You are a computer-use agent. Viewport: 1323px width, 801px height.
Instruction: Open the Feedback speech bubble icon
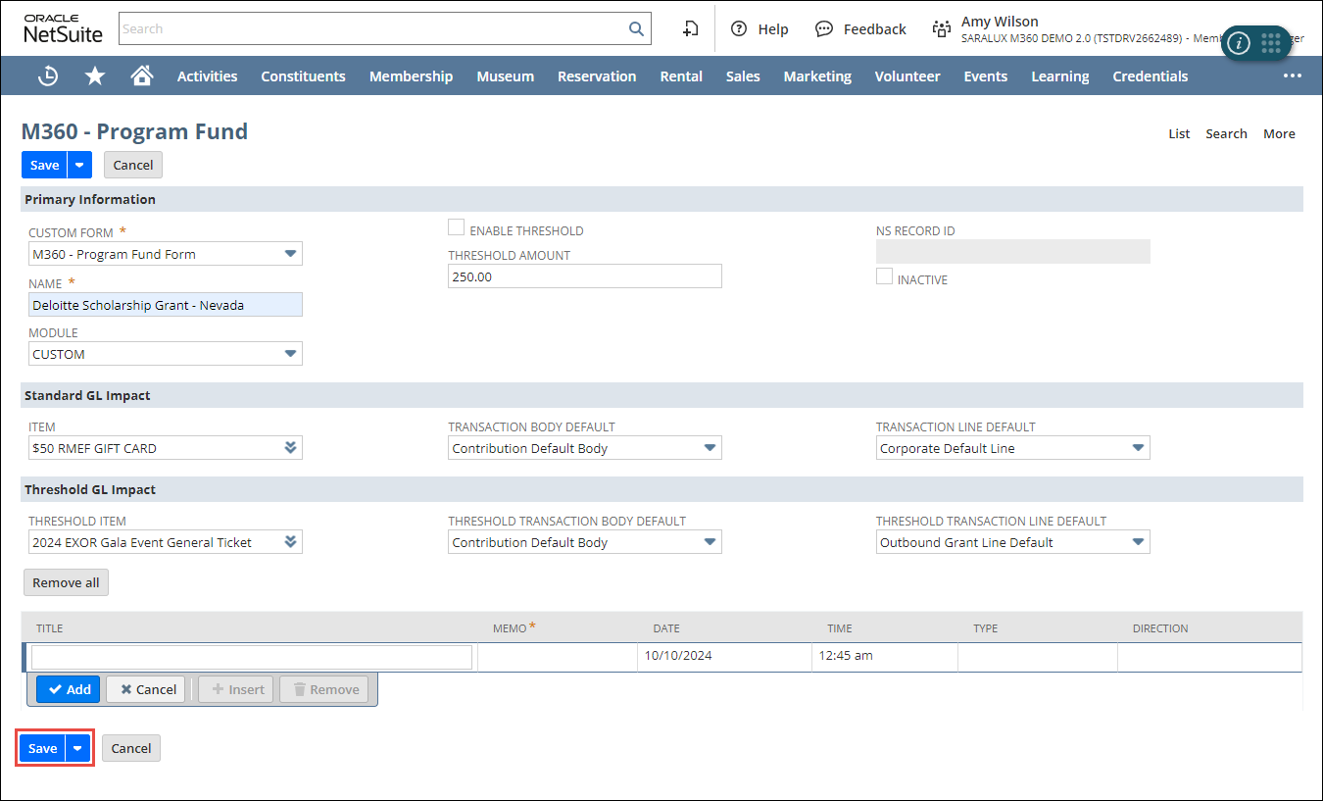pyautogui.click(x=824, y=28)
